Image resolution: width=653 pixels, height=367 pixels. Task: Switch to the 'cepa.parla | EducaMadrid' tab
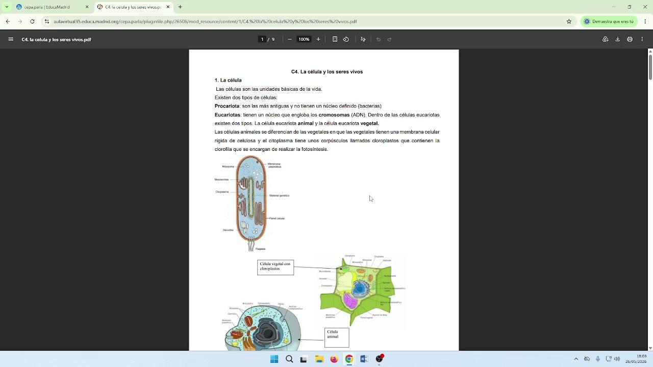[53, 7]
